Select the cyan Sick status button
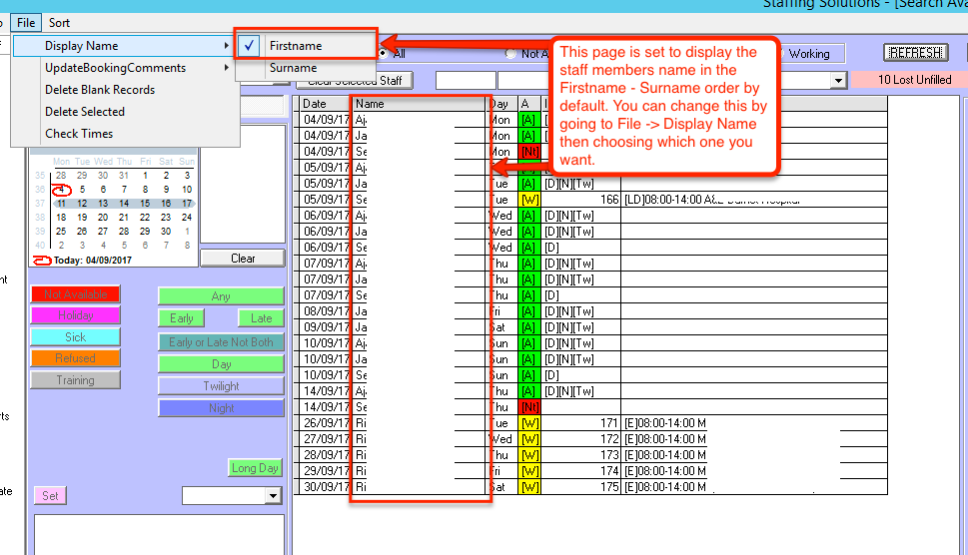 point(75,337)
